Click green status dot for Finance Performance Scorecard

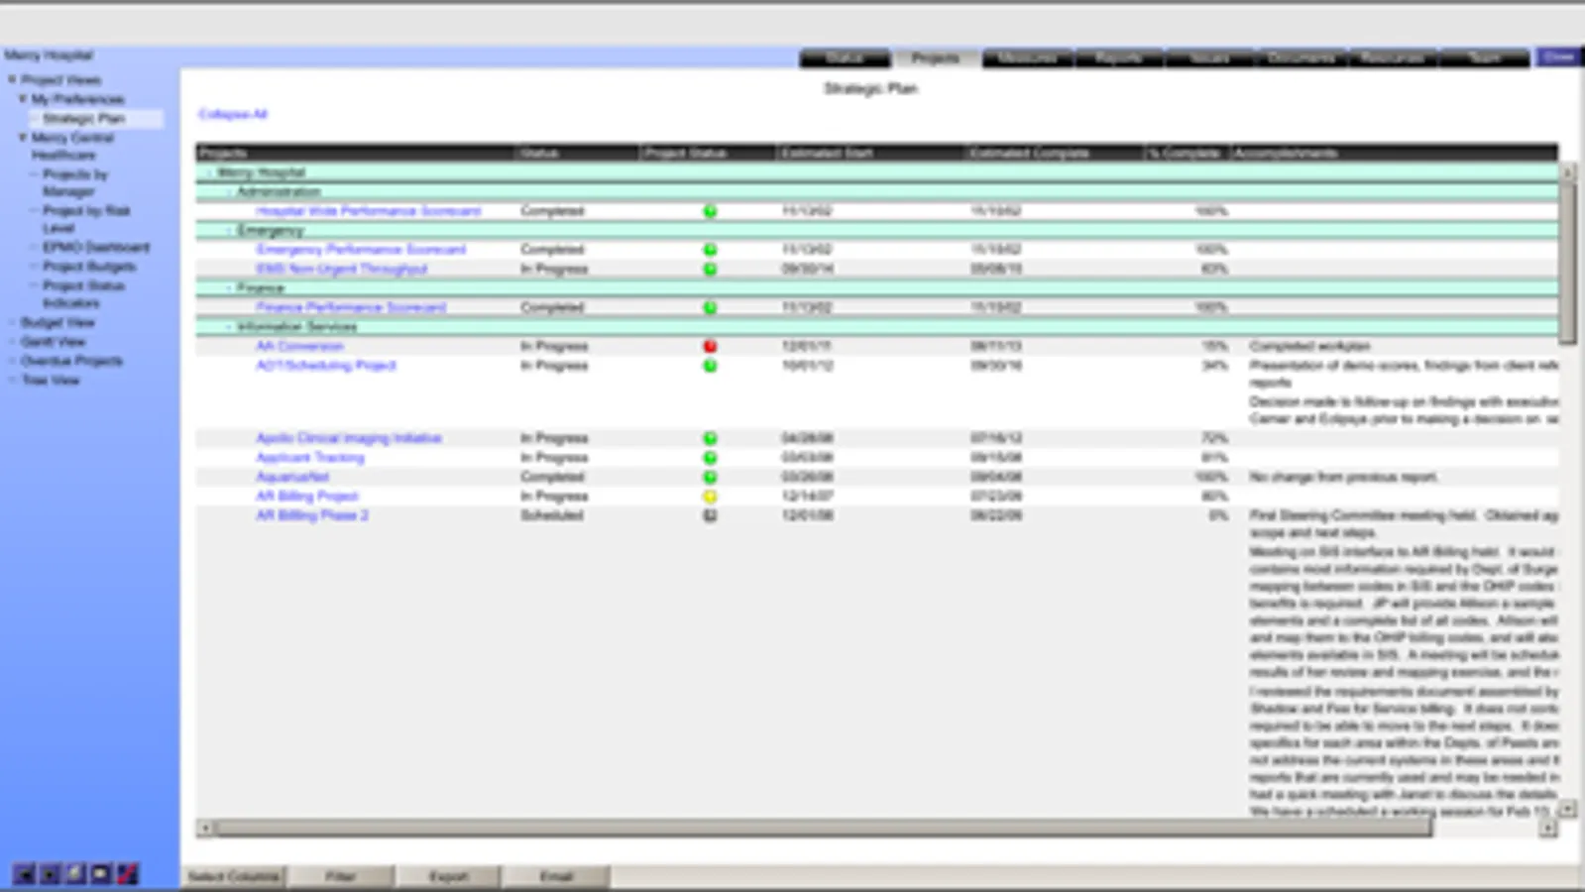(710, 307)
